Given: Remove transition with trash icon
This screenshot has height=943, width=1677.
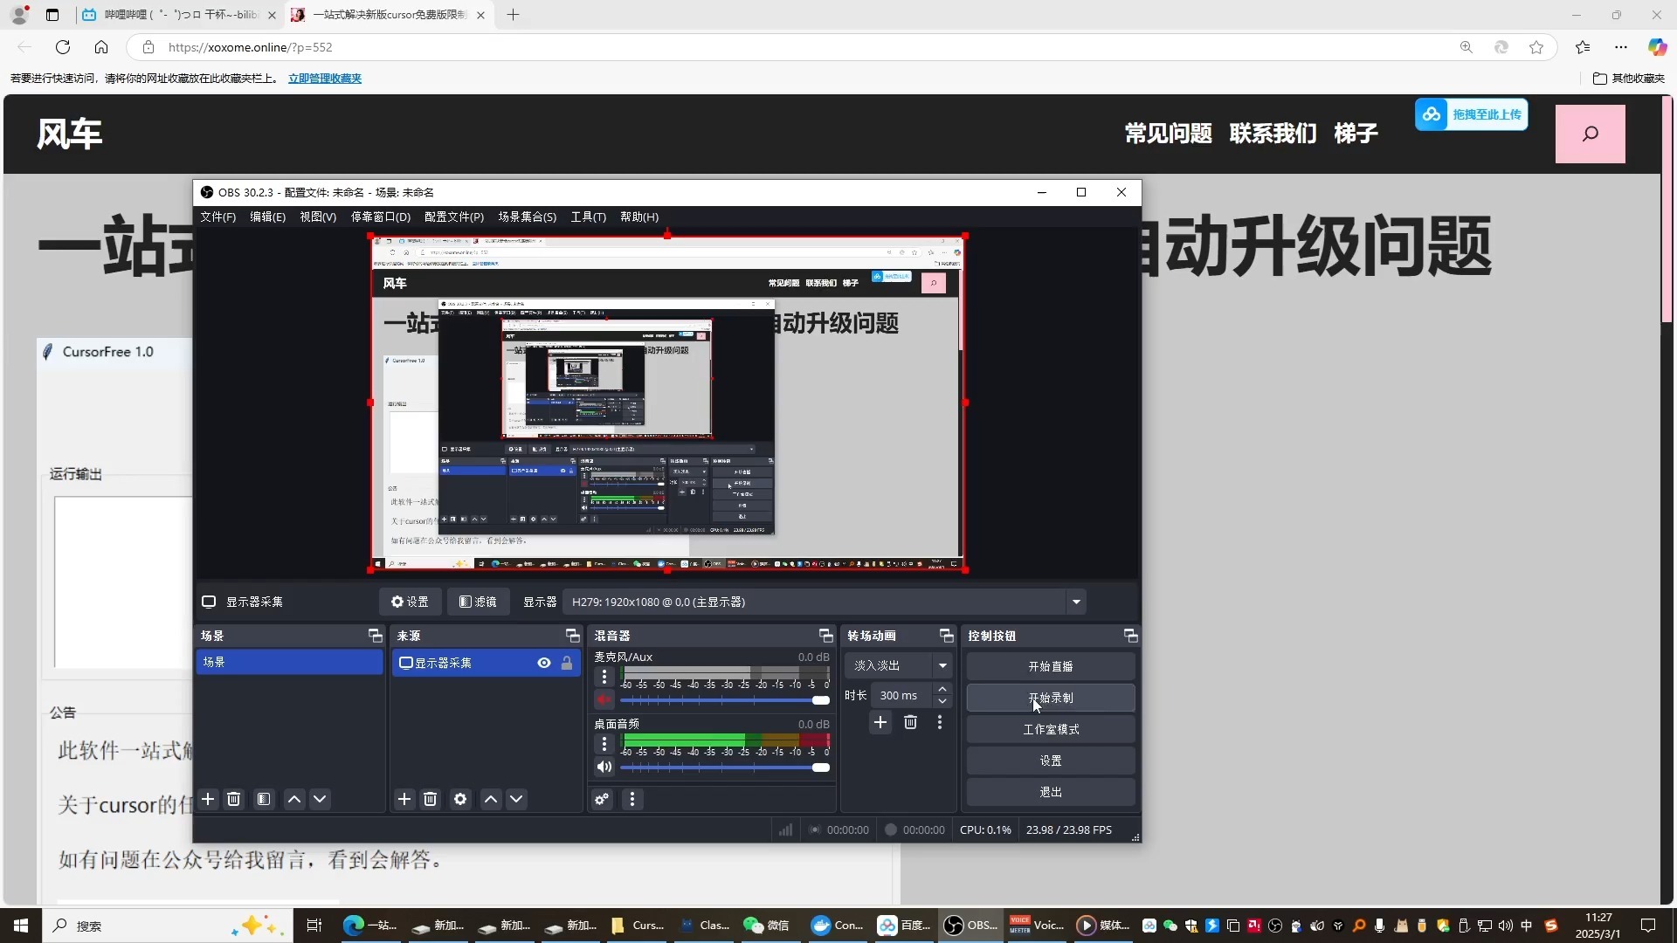Looking at the screenshot, I should (910, 722).
